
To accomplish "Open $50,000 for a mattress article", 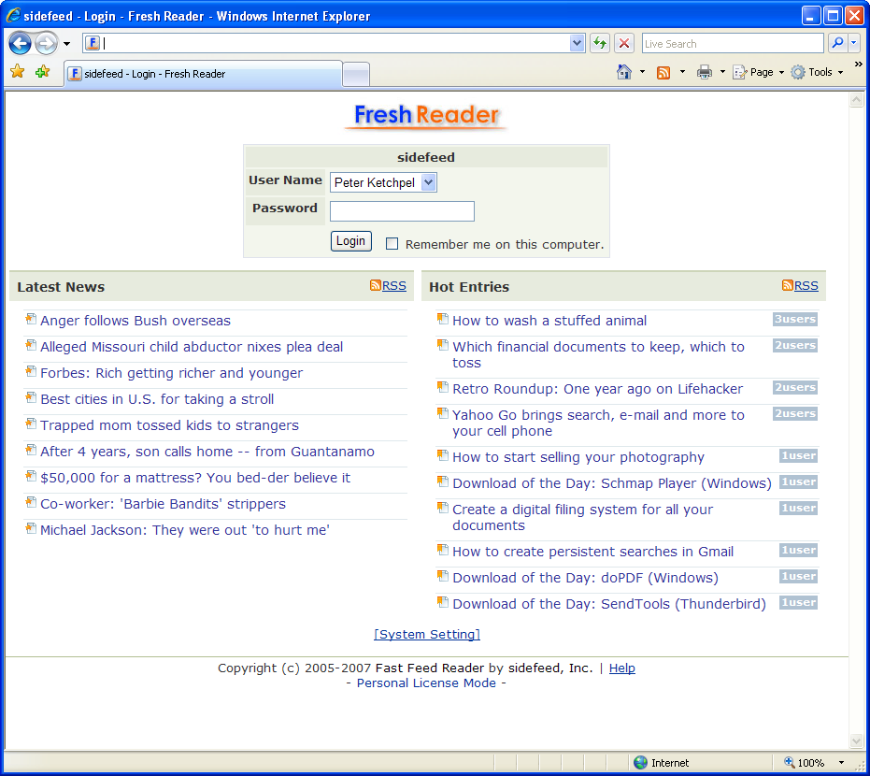I will coord(195,478).
